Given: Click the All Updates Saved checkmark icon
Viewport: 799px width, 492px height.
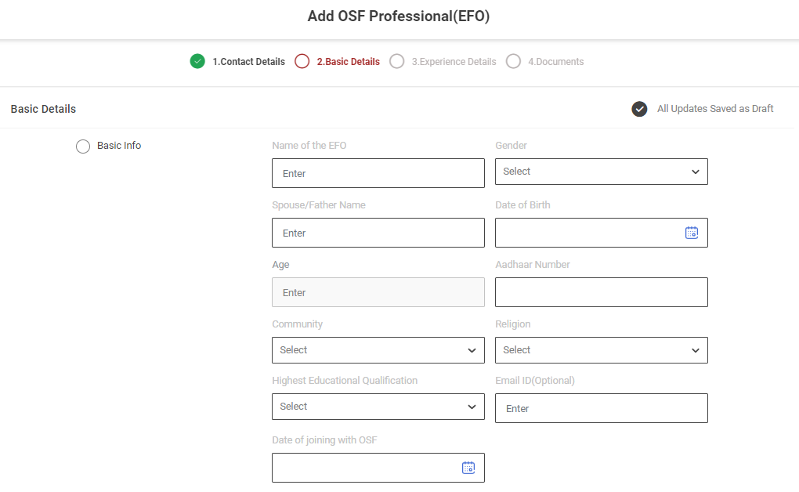Looking at the screenshot, I should (639, 109).
